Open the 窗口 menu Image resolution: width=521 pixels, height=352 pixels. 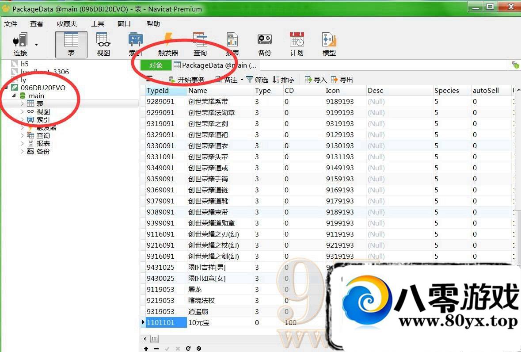pyautogui.click(x=124, y=23)
